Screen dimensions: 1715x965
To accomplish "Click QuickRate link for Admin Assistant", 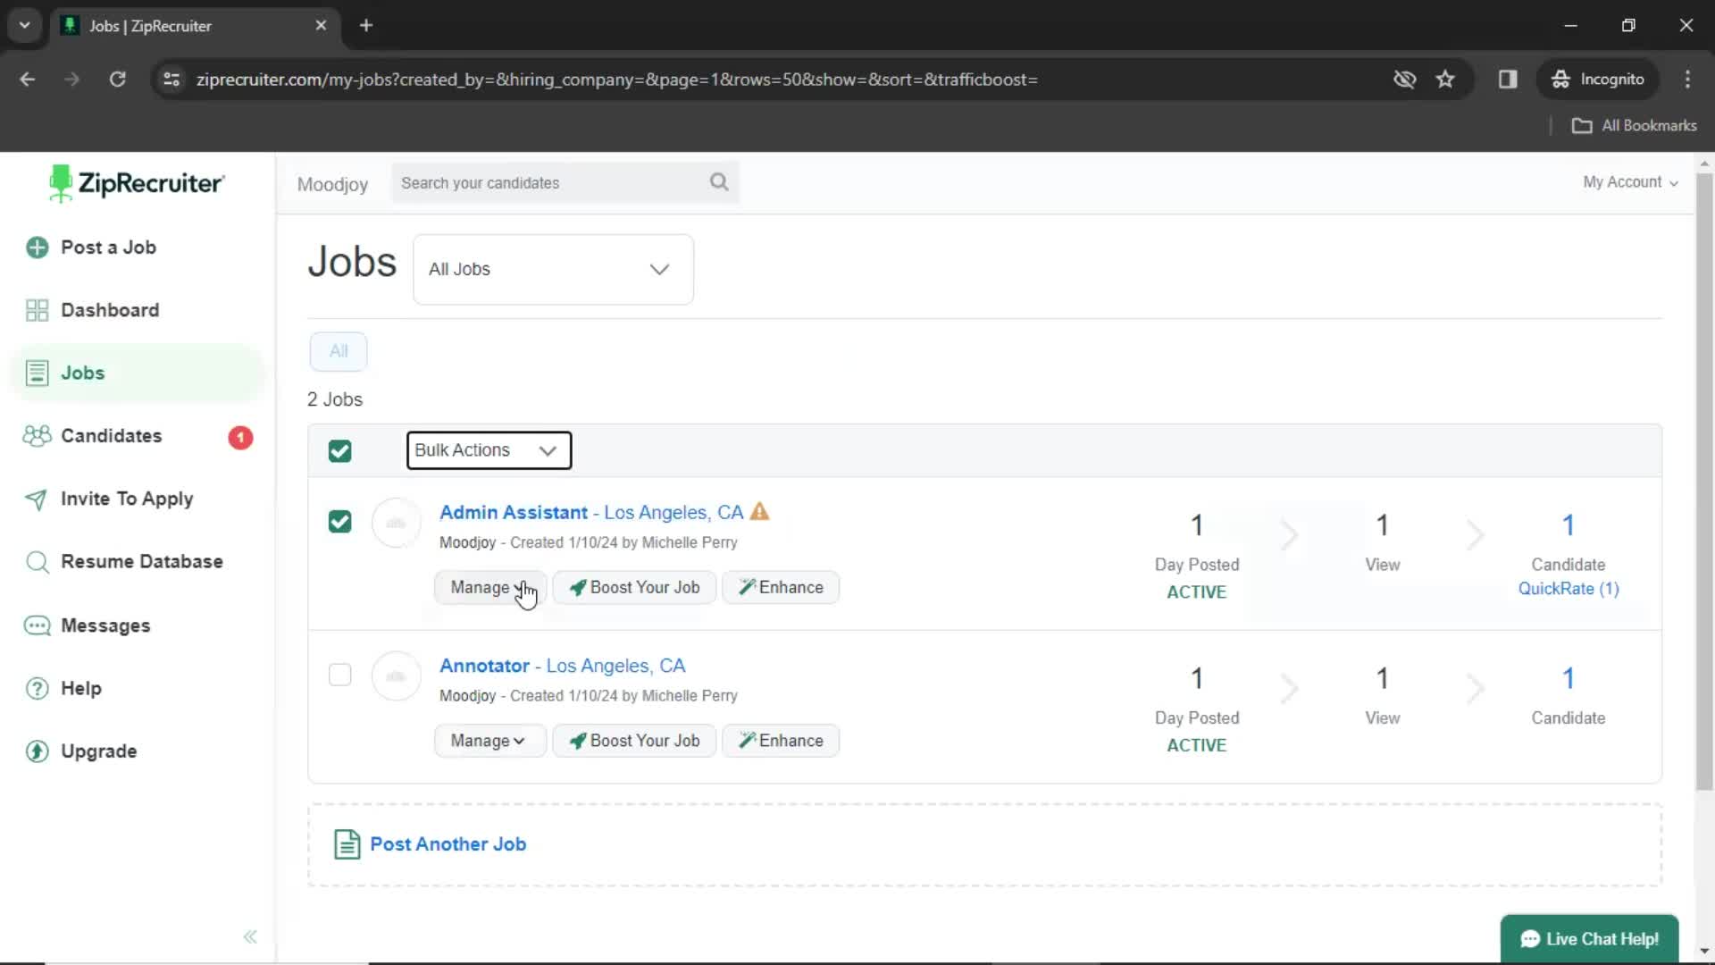I will [x=1568, y=588].
